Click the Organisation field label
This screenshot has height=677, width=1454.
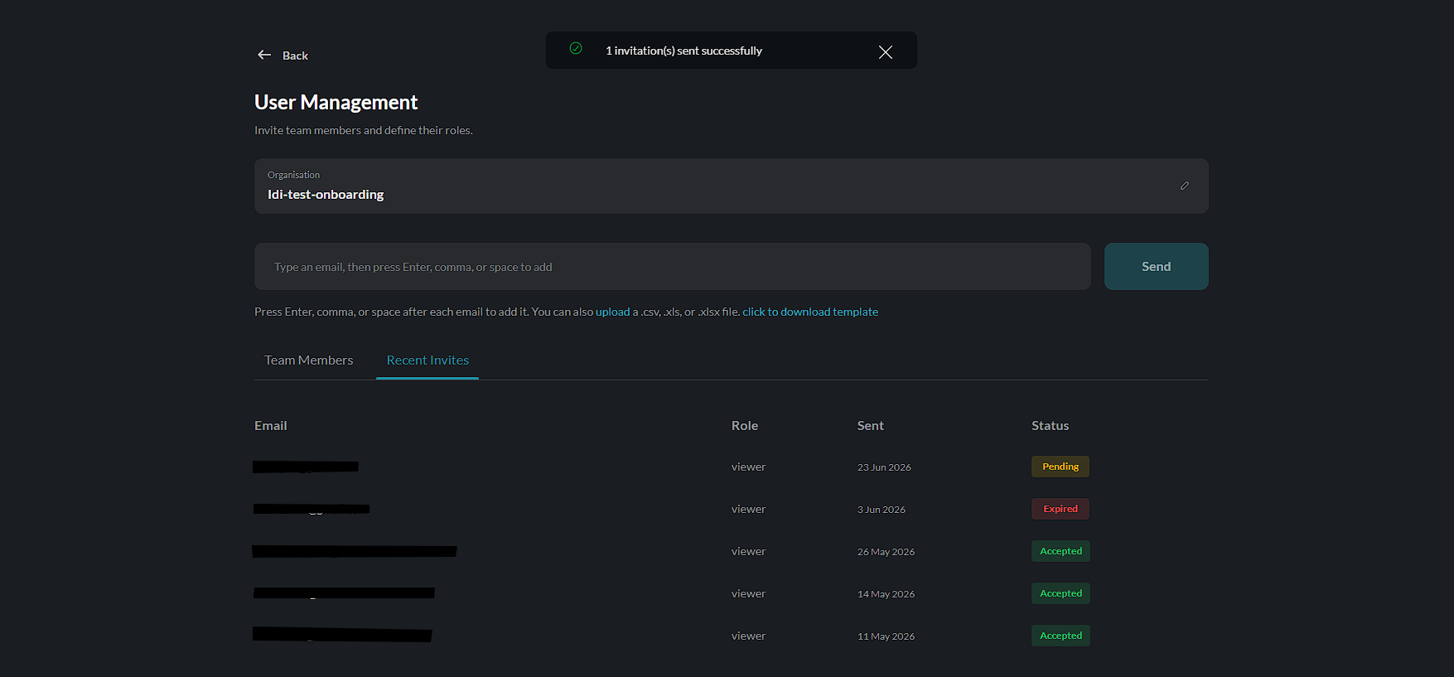coord(293,175)
